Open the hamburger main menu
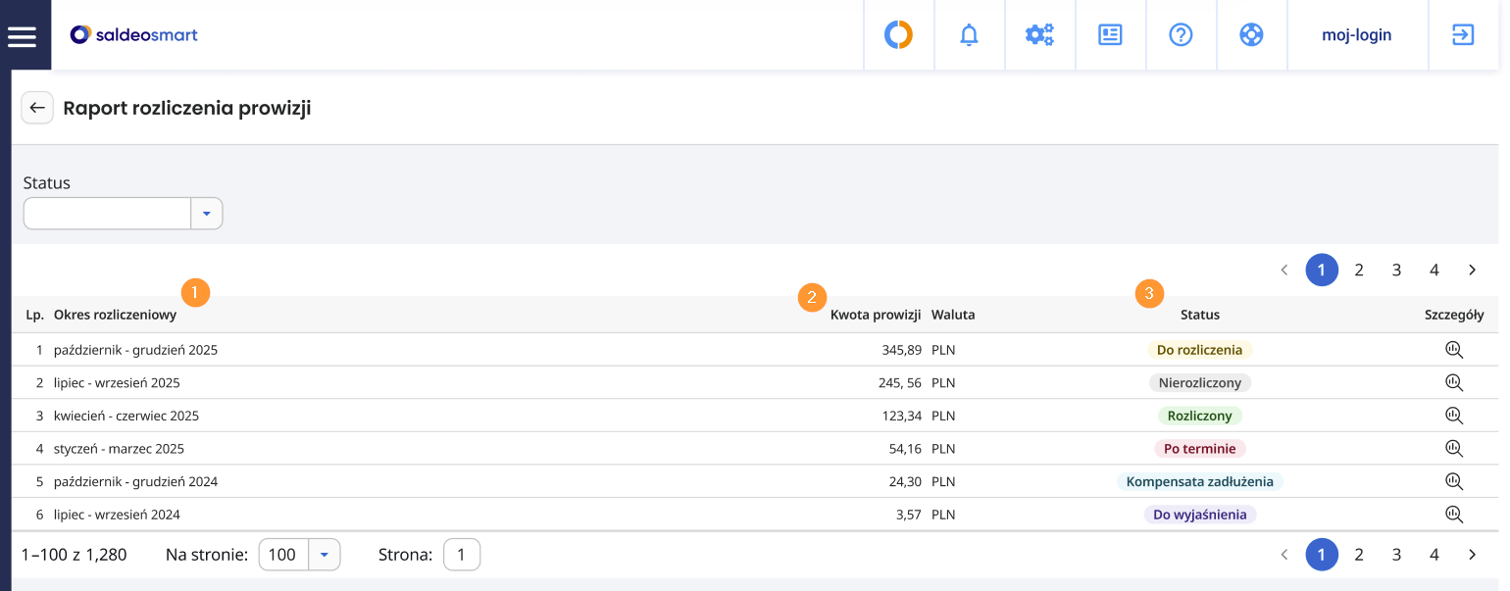The height and width of the screenshot is (591, 1510). pos(22,36)
